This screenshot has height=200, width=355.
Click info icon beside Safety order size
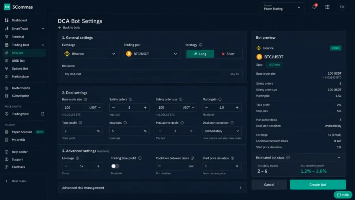tap(181, 99)
